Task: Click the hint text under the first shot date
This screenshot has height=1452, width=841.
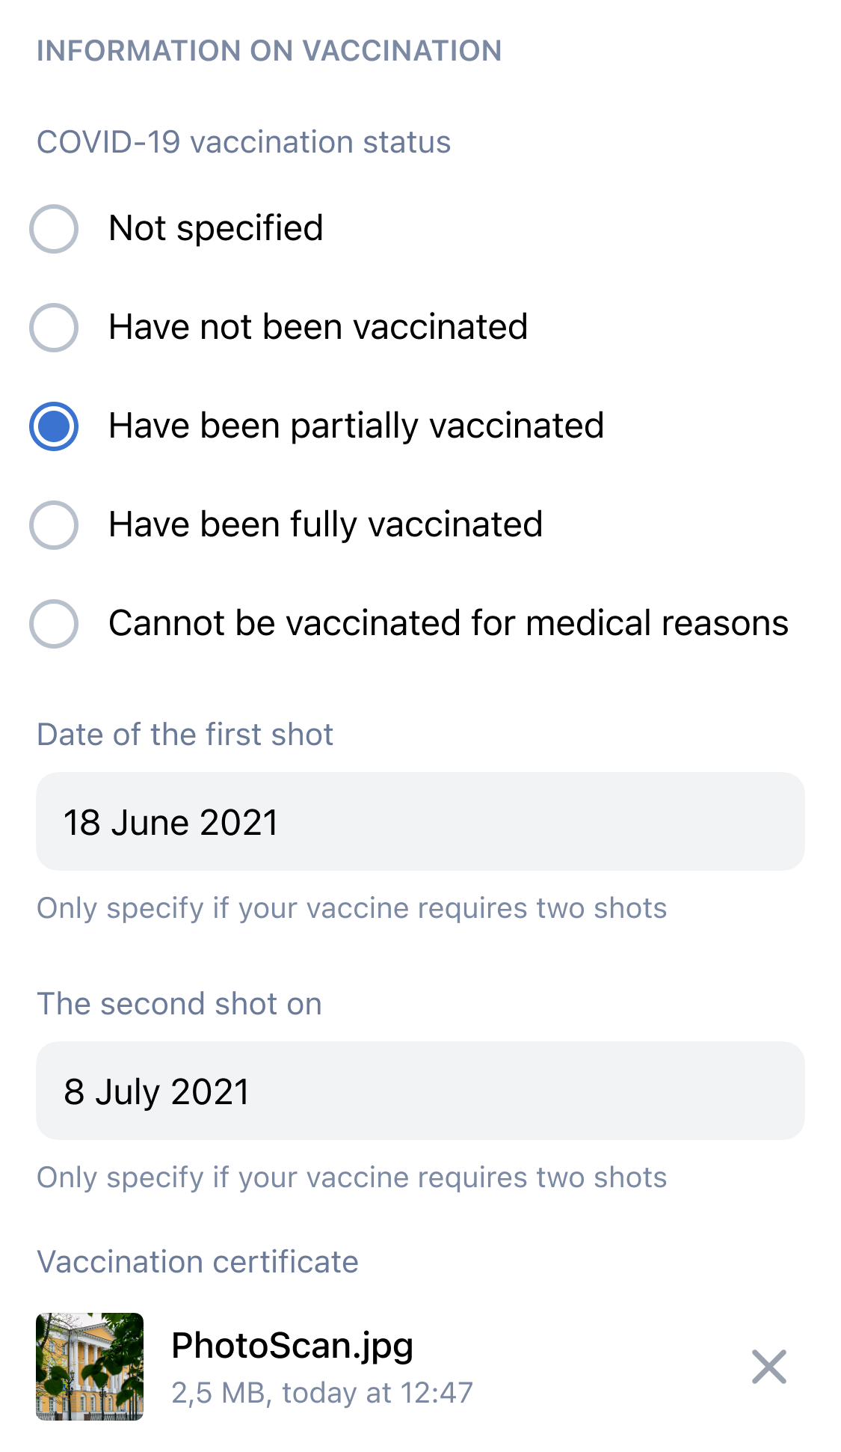Action: click(x=351, y=908)
